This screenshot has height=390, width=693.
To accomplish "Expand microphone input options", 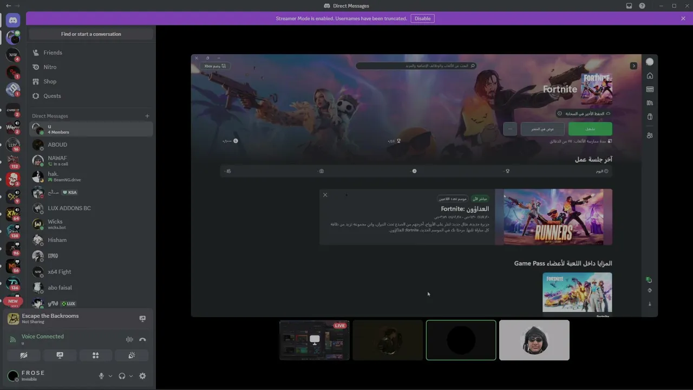I will pos(110,376).
